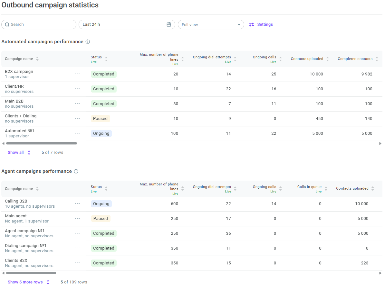Viewport: 385px width, 287px height.
Task: Open more options for Client/HR
Action: click(77, 89)
